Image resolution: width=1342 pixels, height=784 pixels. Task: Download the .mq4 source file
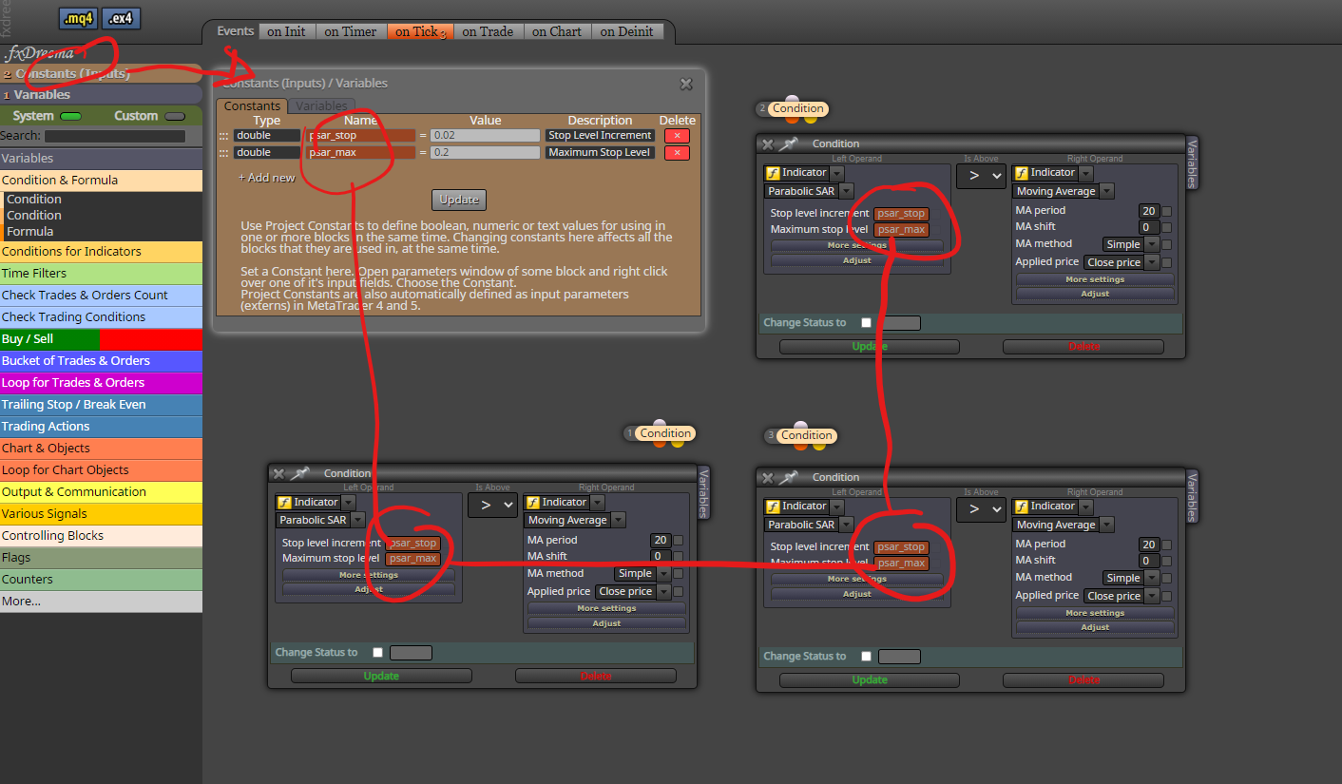pyautogui.click(x=77, y=18)
